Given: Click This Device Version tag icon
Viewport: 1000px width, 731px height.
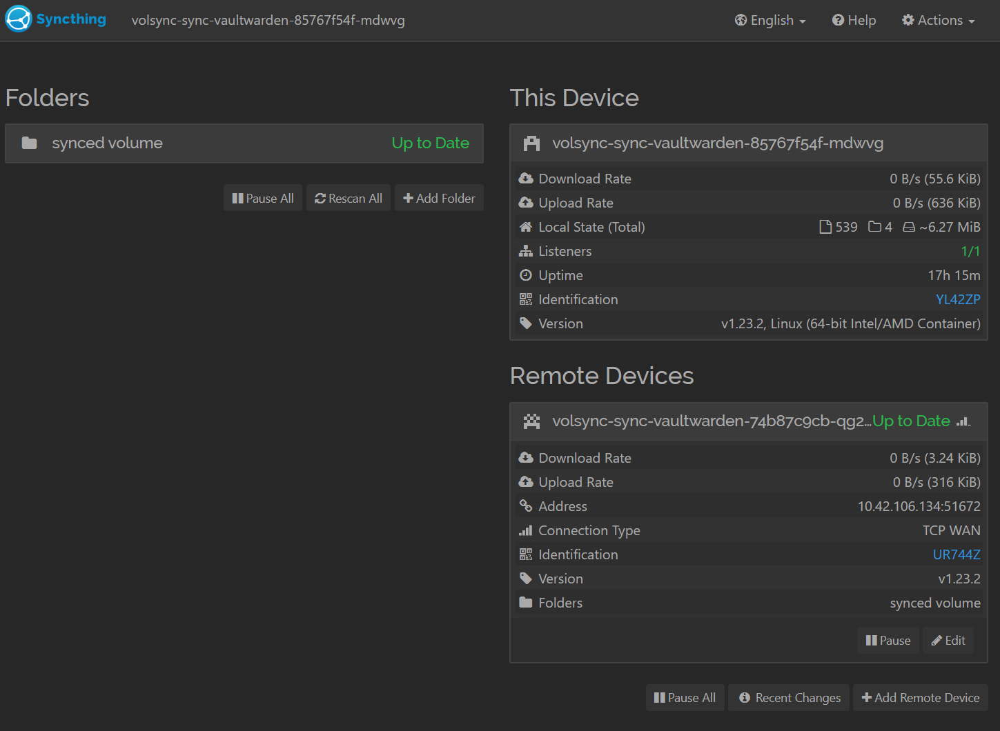Looking at the screenshot, I should pyautogui.click(x=526, y=323).
